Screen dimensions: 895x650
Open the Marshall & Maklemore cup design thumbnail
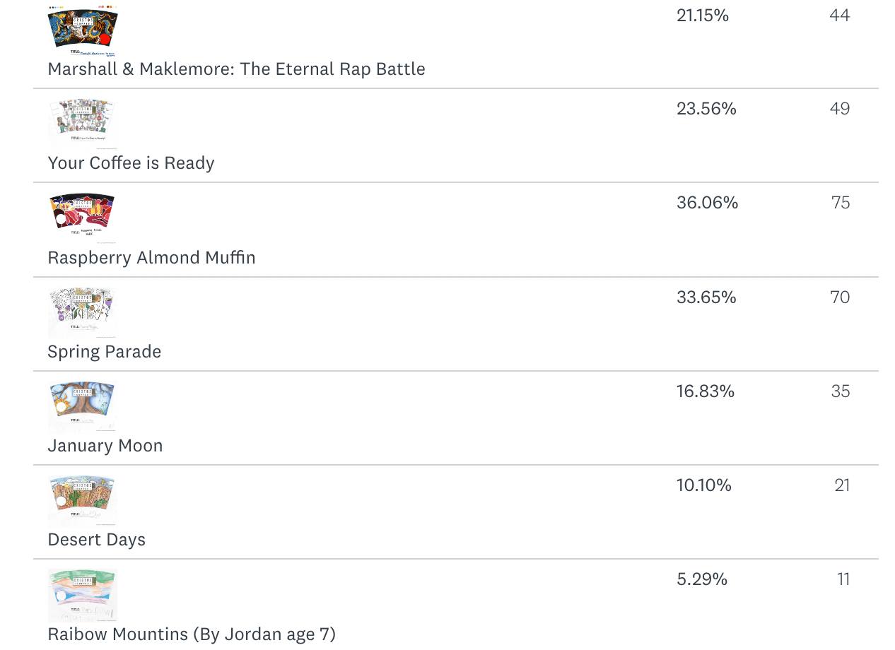[x=82, y=31]
